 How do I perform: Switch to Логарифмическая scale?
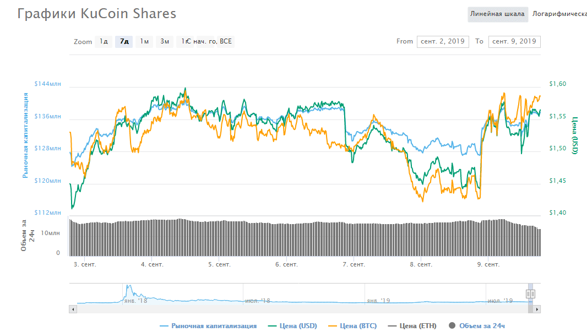(x=559, y=14)
